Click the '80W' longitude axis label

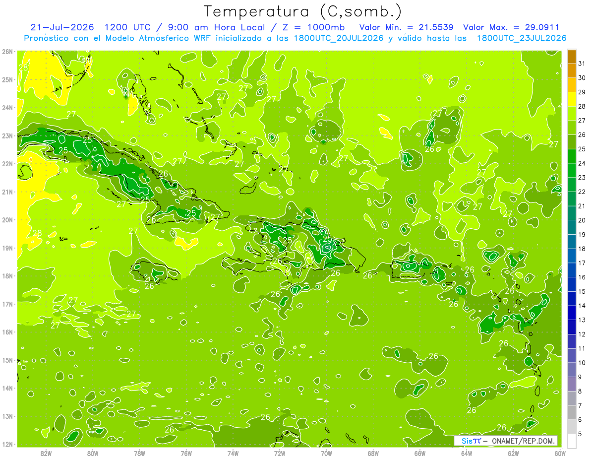[x=93, y=453]
